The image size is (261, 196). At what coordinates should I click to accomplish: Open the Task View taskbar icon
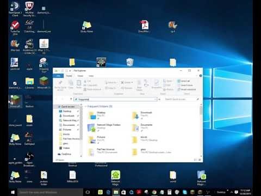(88, 192)
